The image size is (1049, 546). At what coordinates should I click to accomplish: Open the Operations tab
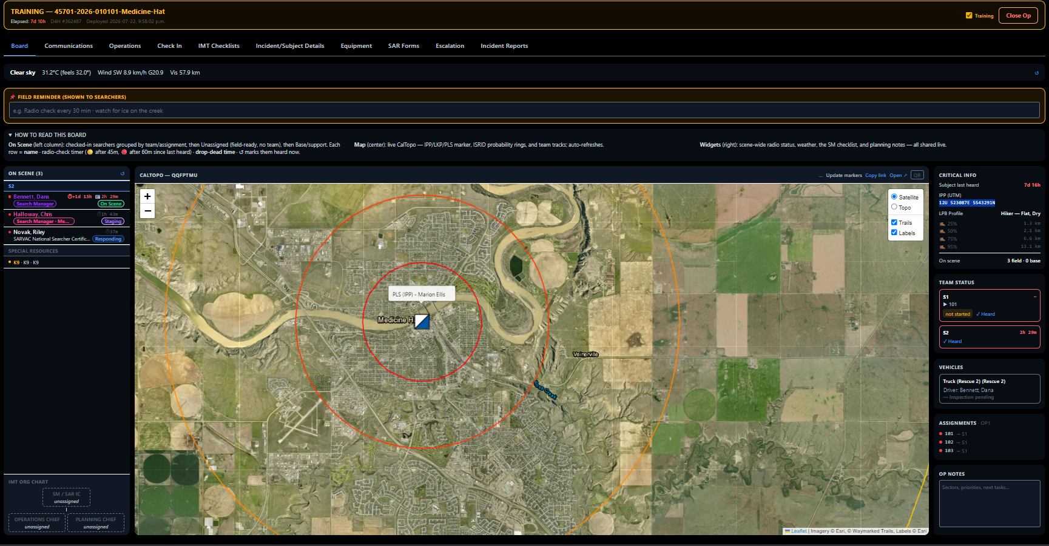coord(125,46)
